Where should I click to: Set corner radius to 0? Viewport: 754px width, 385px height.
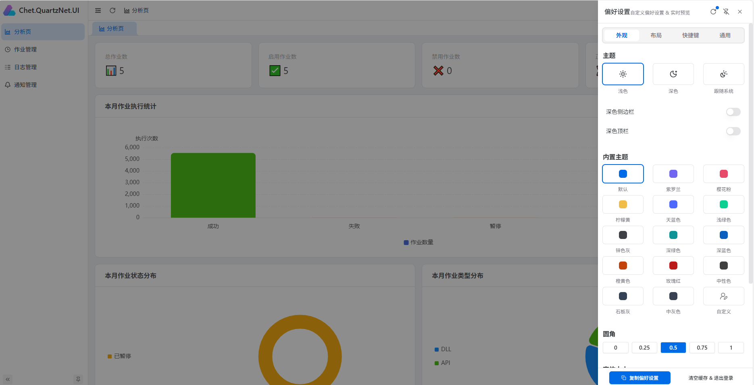[616, 348]
